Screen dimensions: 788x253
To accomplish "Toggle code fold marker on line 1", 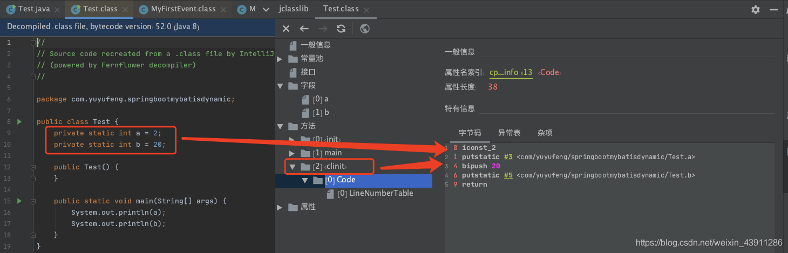I will tap(33, 43).
